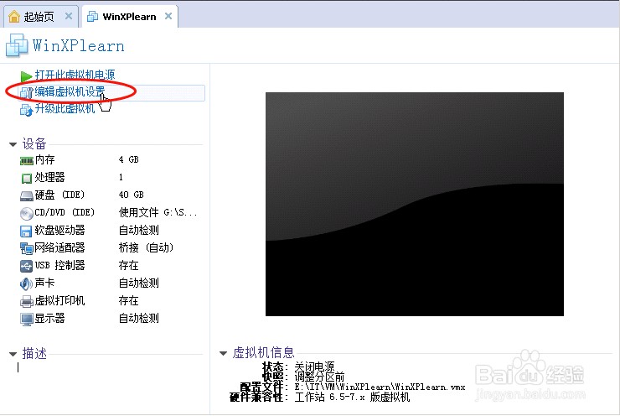Image resolution: width=620 pixels, height=416 pixels.
Task: Click the display monitor icon
Action: pos(27,319)
